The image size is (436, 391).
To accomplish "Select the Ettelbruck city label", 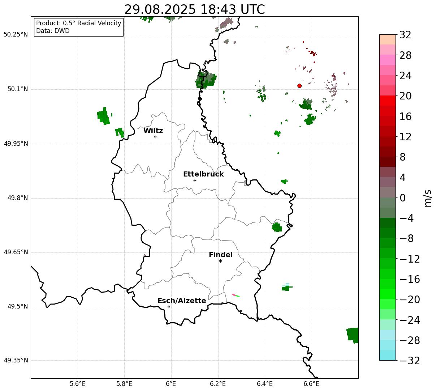I will (x=203, y=174).
